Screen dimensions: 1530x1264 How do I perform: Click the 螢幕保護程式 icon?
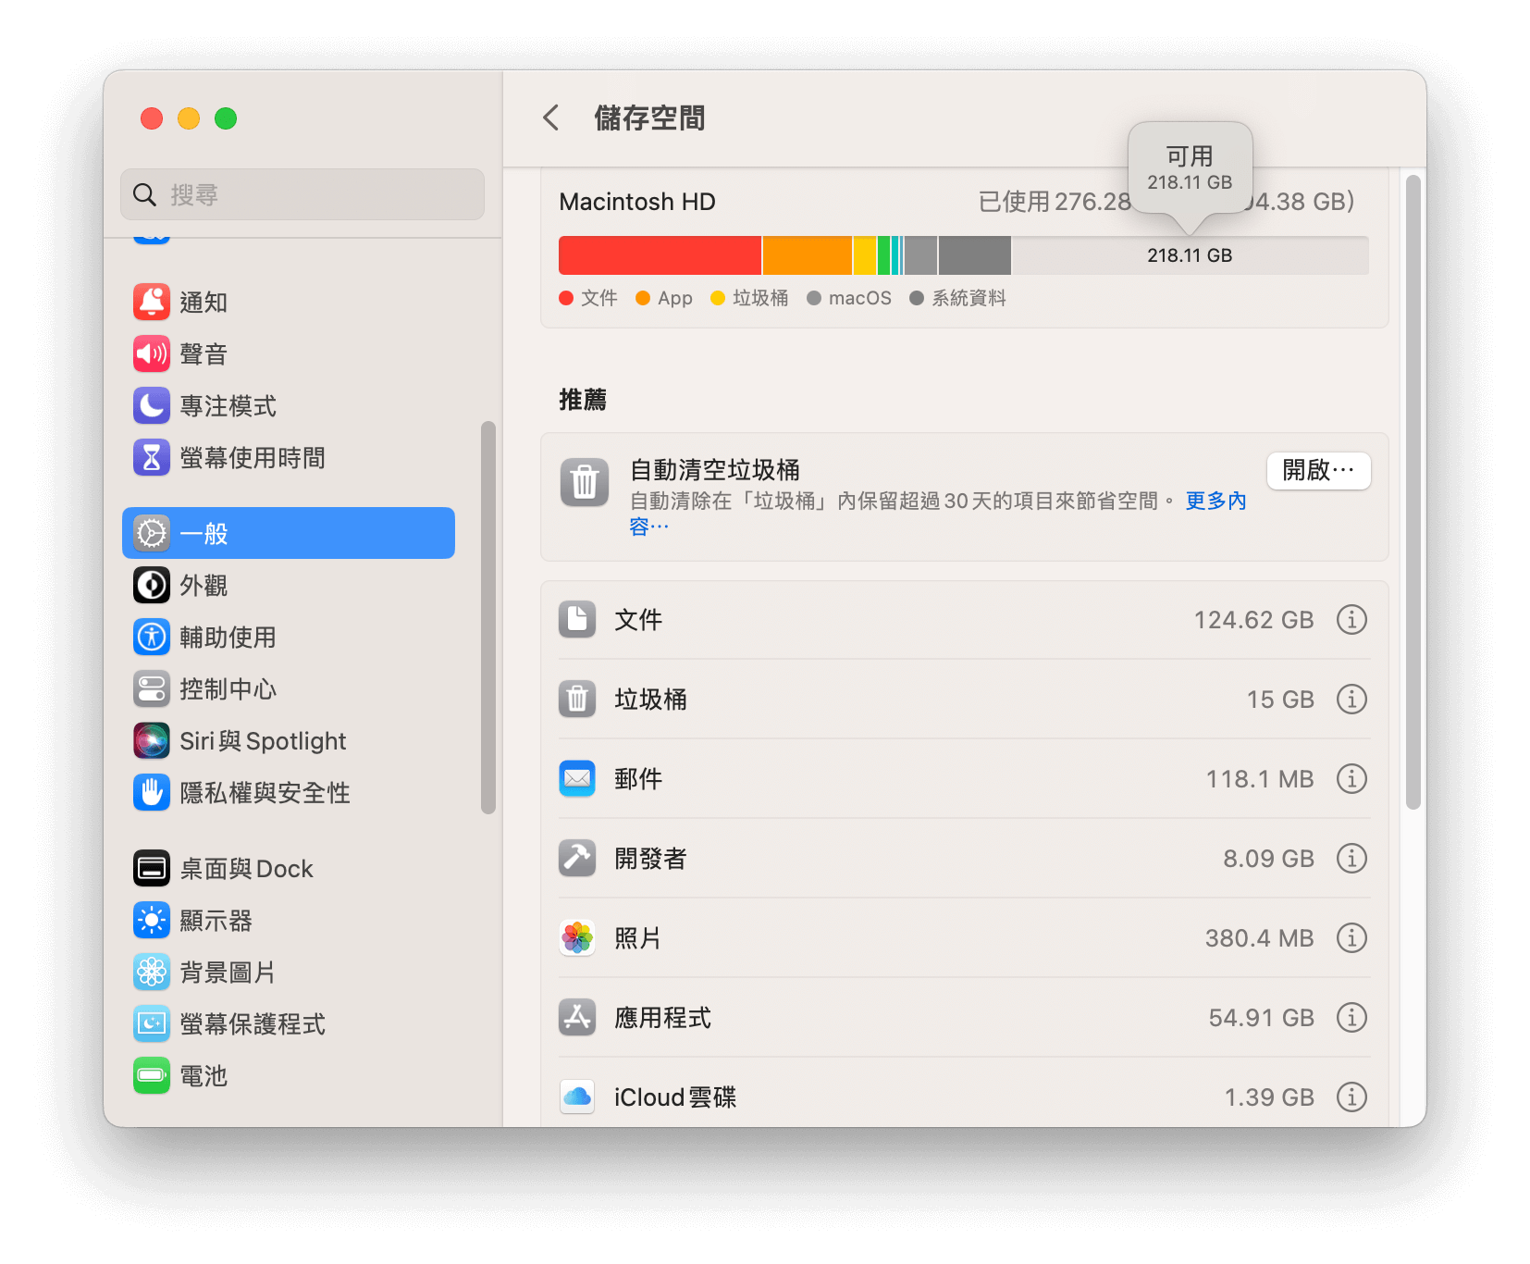click(x=152, y=1023)
